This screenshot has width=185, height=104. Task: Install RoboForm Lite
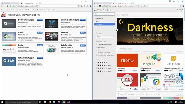coord(83,45)
